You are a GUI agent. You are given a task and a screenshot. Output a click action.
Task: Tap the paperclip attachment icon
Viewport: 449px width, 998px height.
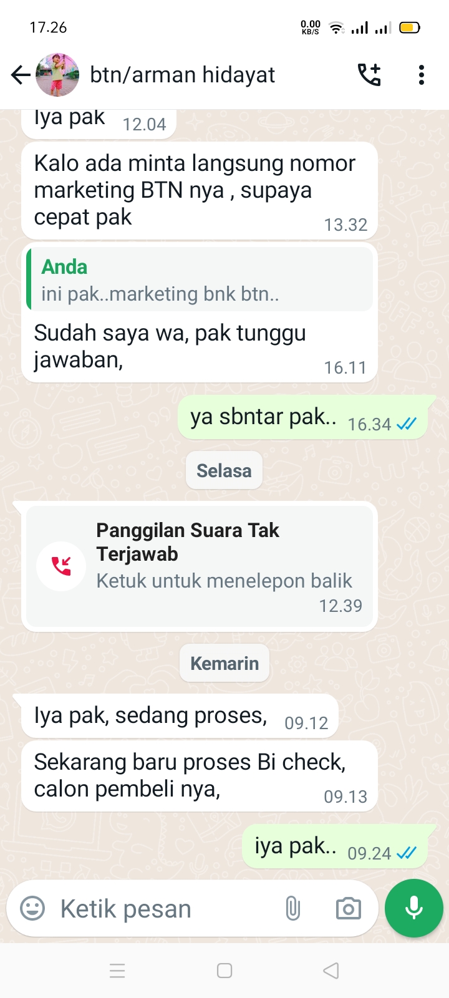pos(293,908)
